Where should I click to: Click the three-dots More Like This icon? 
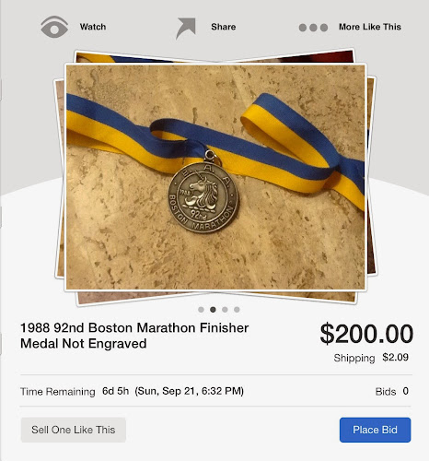pos(313,28)
